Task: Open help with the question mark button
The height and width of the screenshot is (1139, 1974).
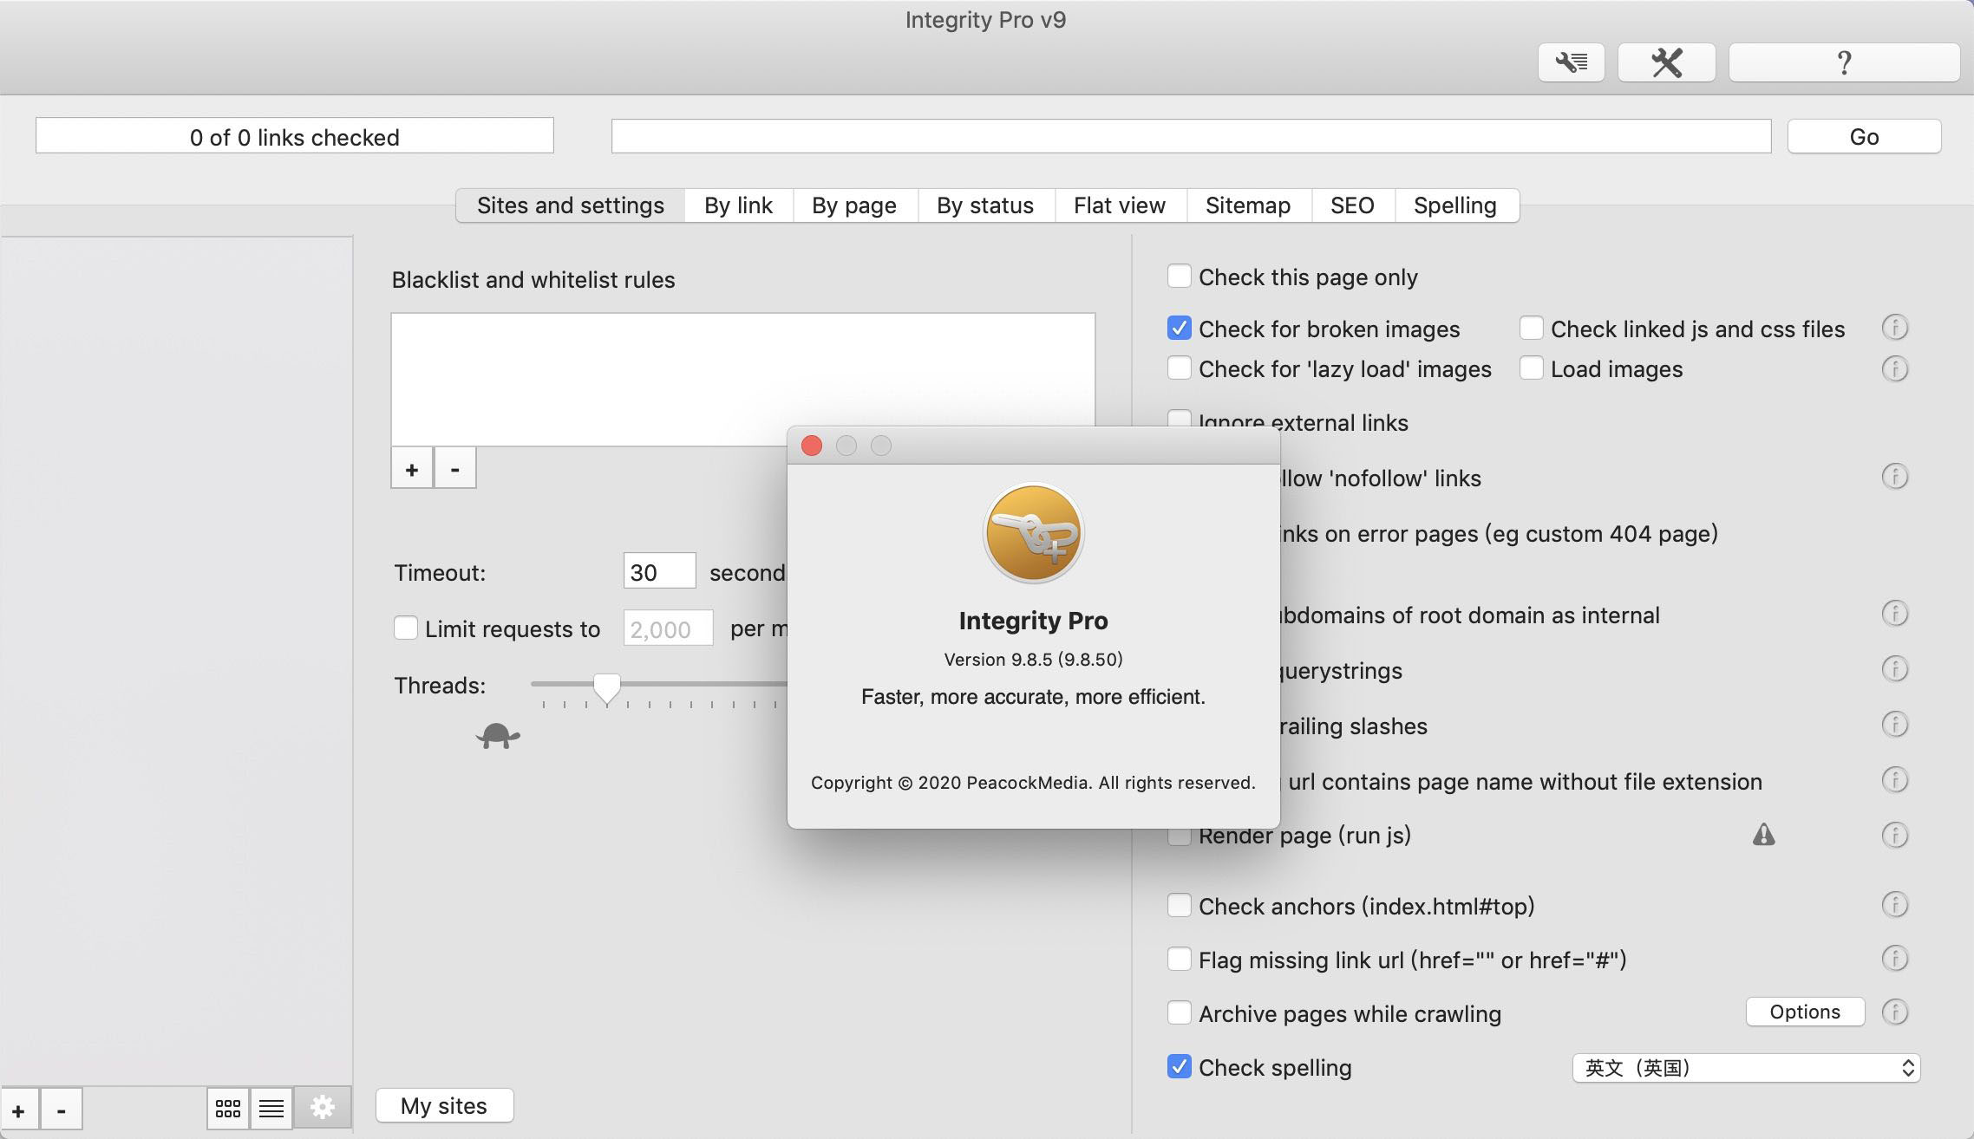Action: click(1844, 62)
